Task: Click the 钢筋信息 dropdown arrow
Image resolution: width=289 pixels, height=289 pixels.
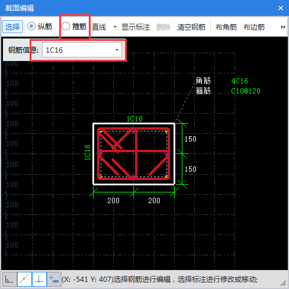Action: [x=117, y=50]
